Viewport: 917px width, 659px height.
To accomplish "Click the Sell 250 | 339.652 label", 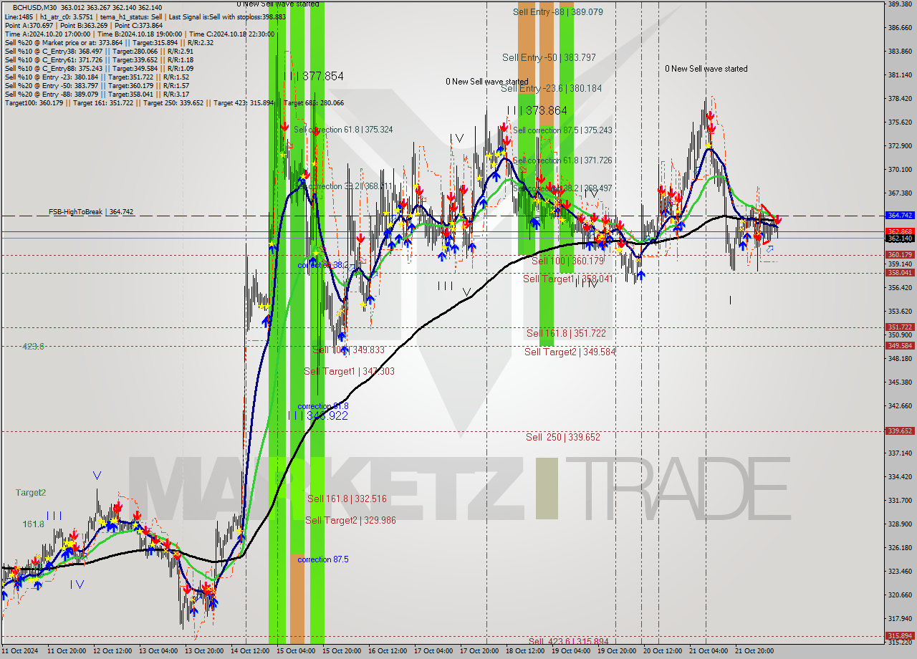I will (563, 437).
